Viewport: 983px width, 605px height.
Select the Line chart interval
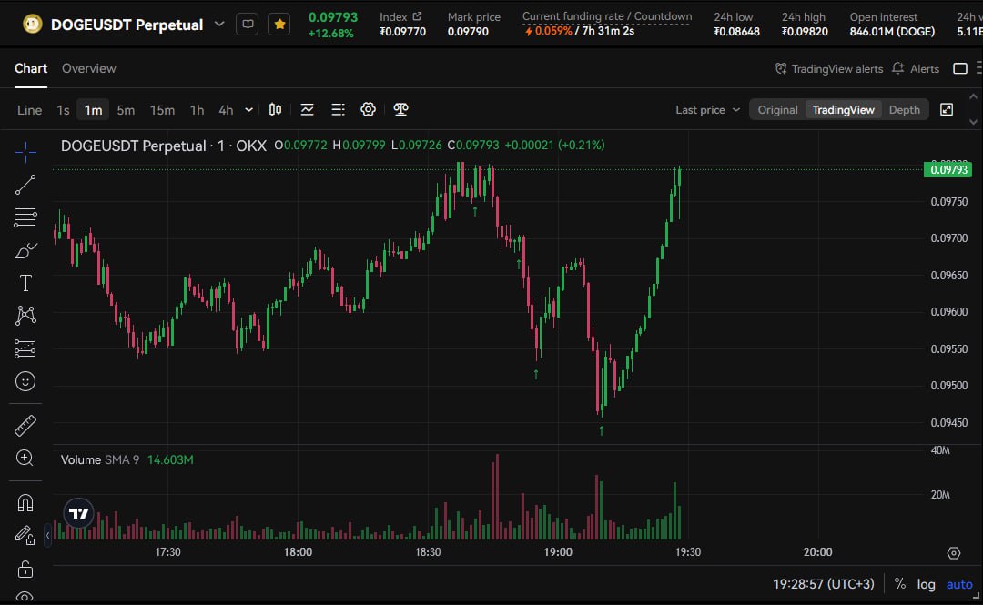coord(29,110)
